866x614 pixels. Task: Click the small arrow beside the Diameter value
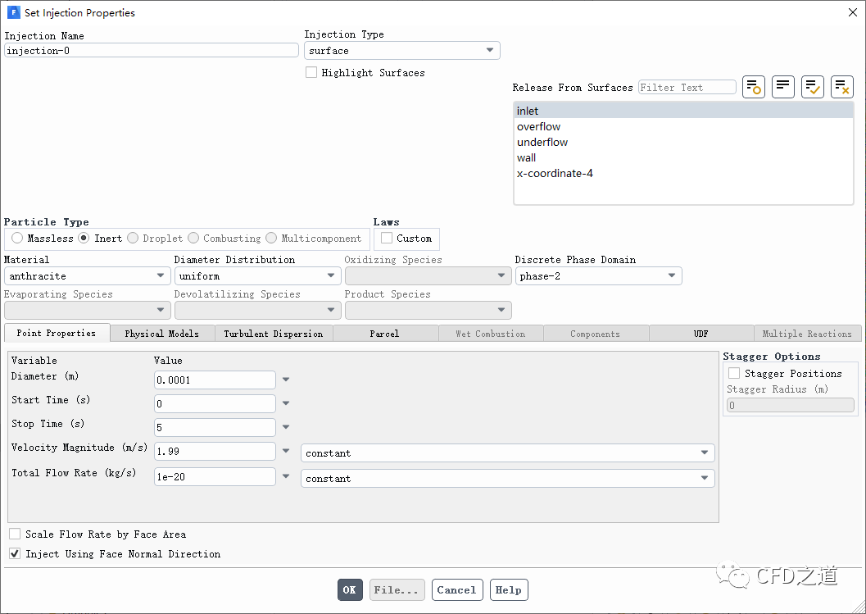click(x=286, y=380)
